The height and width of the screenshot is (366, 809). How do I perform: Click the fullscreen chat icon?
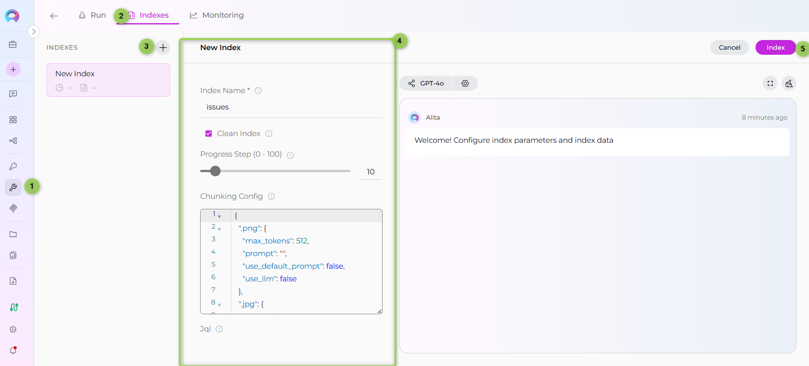tap(770, 83)
